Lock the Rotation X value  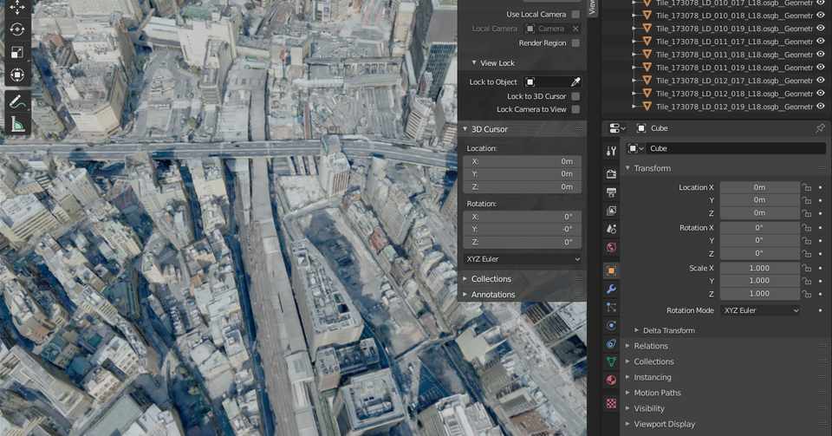[x=807, y=228]
